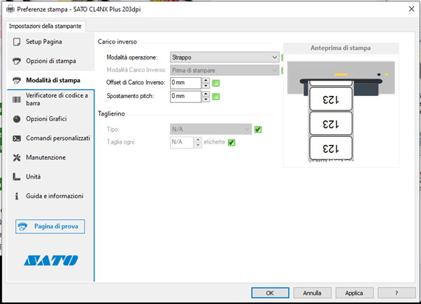Toggle the checkbox beside Modalità operazione dropdown
The image size is (421, 304).
click(283, 57)
